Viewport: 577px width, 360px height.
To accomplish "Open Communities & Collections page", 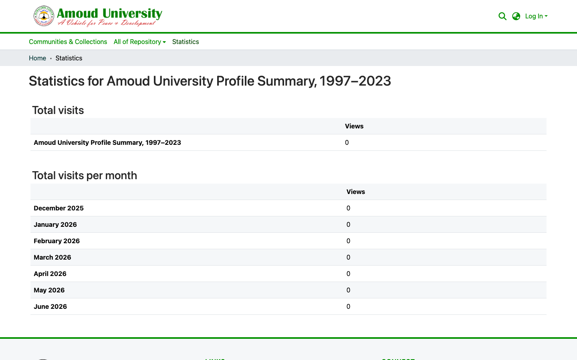I will tap(68, 42).
